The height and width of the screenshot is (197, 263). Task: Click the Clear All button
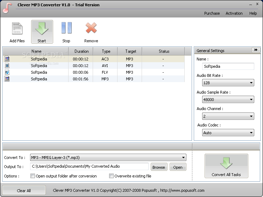(24, 190)
